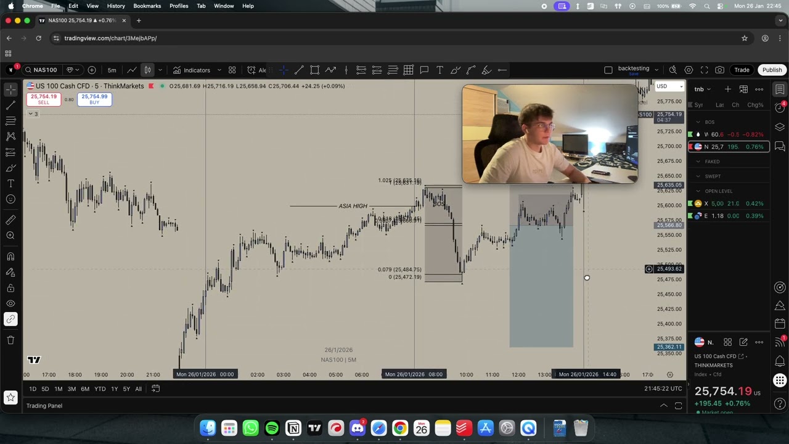Image resolution: width=789 pixels, height=444 pixels.
Task: Click the blue BUY 25,754.99 button
Action: click(94, 99)
